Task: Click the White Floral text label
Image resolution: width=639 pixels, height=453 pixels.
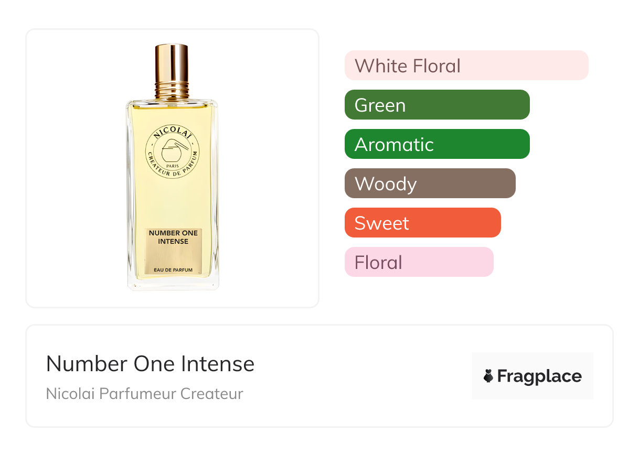Action: [408, 66]
